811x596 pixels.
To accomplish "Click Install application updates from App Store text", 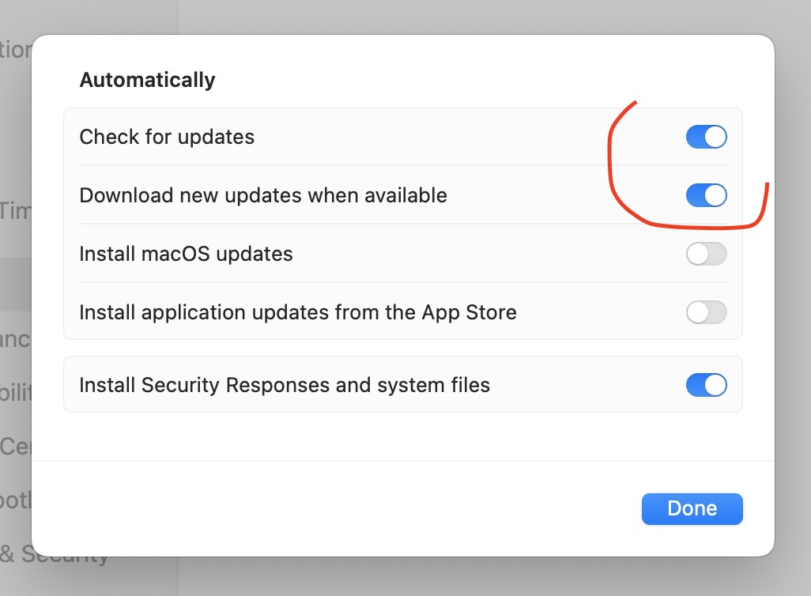I will tap(298, 312).
